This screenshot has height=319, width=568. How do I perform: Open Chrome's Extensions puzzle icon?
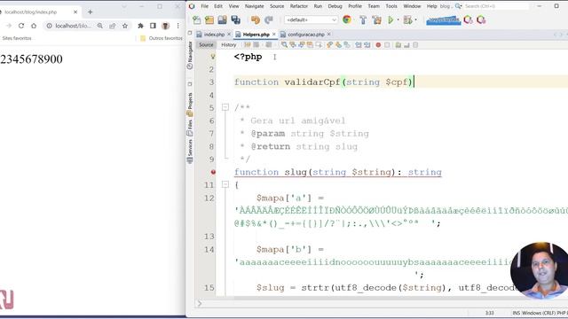pyautogui.click(x=140, y=26)
